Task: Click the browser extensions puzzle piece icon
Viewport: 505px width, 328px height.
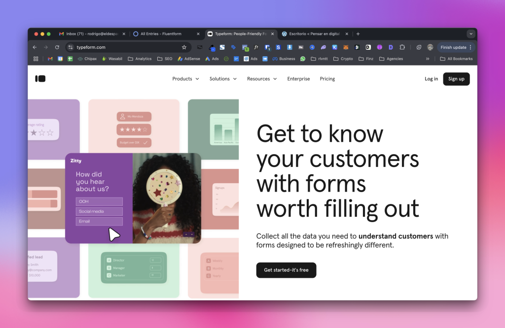Action: click(x=402, y=47)
